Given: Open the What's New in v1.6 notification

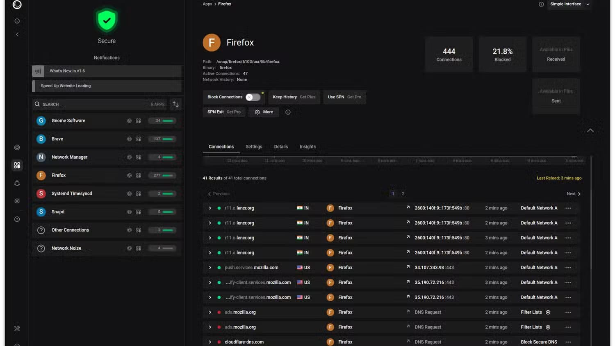Looking at the screenshot, I should (x=107, y=71).
